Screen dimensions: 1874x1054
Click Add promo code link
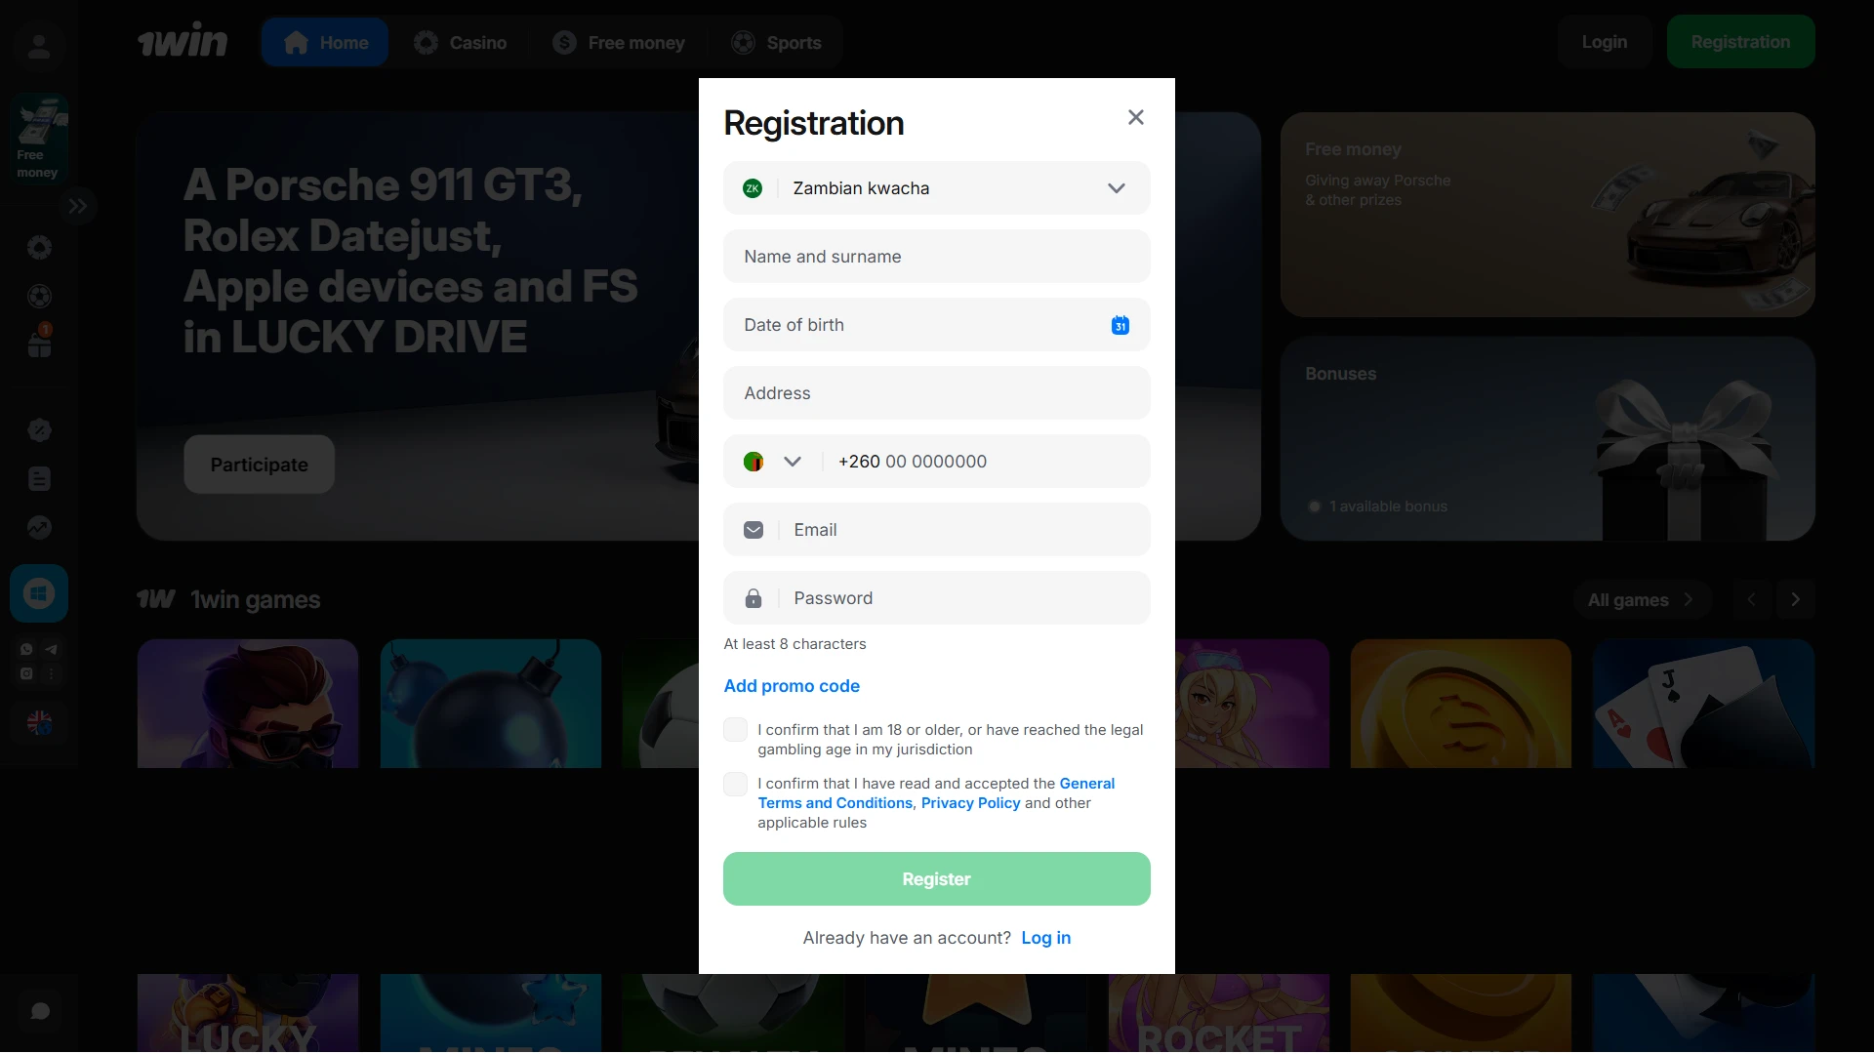click(x=792, y=686)
